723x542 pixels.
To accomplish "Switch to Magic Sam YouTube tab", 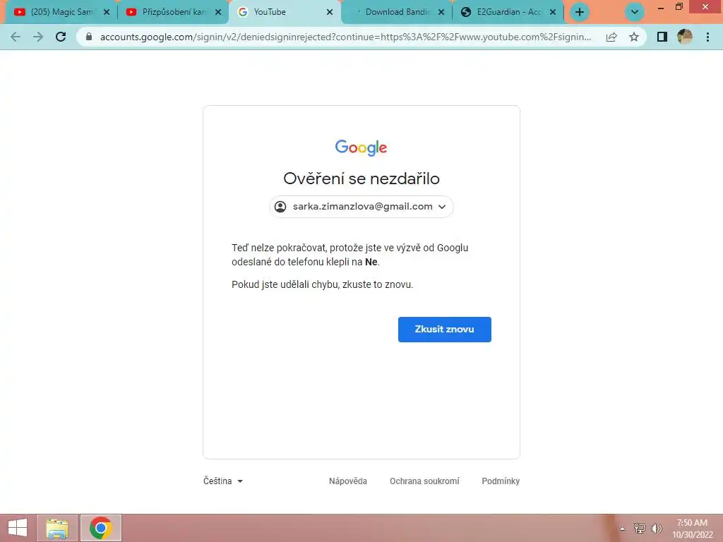I will coord(62,12).
